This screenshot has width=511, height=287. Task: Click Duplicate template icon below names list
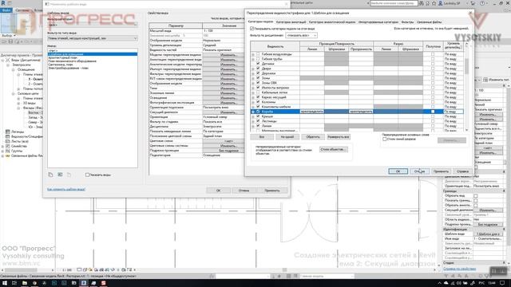pyautogui.click(x=50, y=175)
